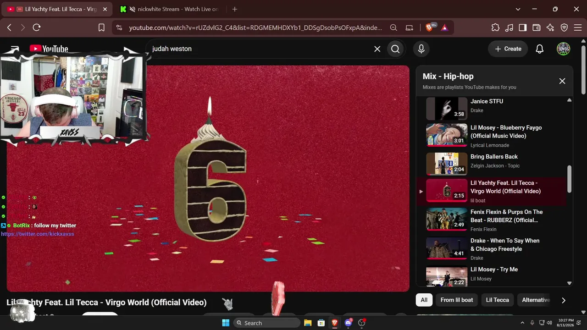
Task: Open the OBS Studio taskbar icon
Action: (361, 323)
